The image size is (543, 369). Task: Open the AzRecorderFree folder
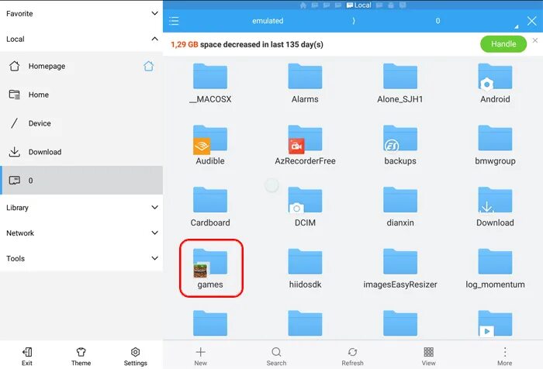[x=305, y=145]
